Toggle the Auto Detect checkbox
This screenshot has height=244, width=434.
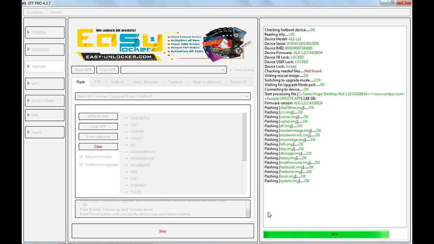click(231, 70)
